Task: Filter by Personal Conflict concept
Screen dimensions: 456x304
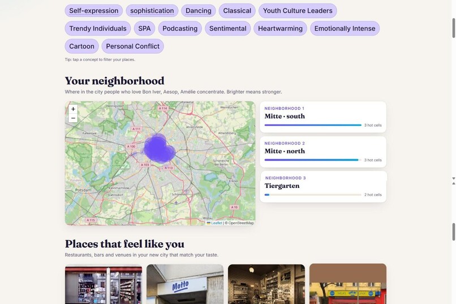Action: 132,46
